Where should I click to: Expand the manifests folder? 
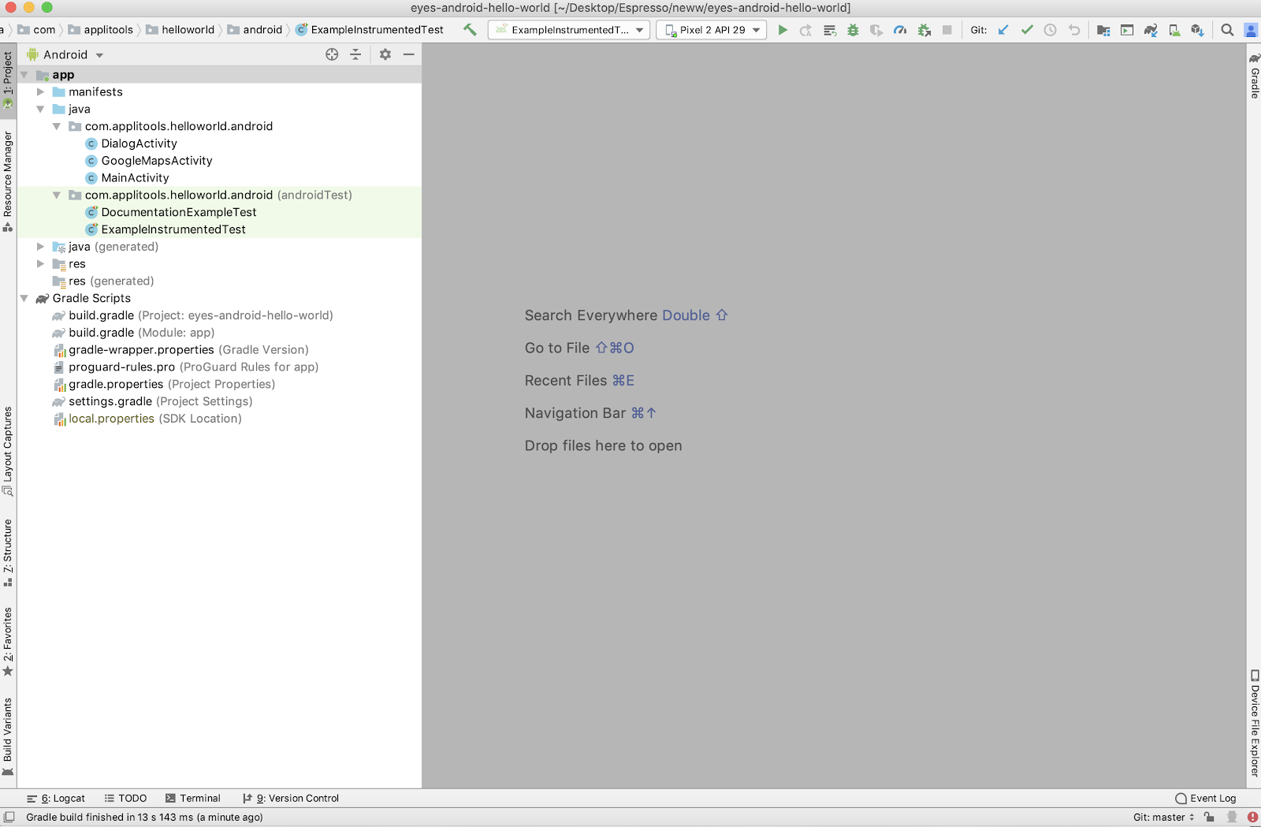tap(41, 92)
